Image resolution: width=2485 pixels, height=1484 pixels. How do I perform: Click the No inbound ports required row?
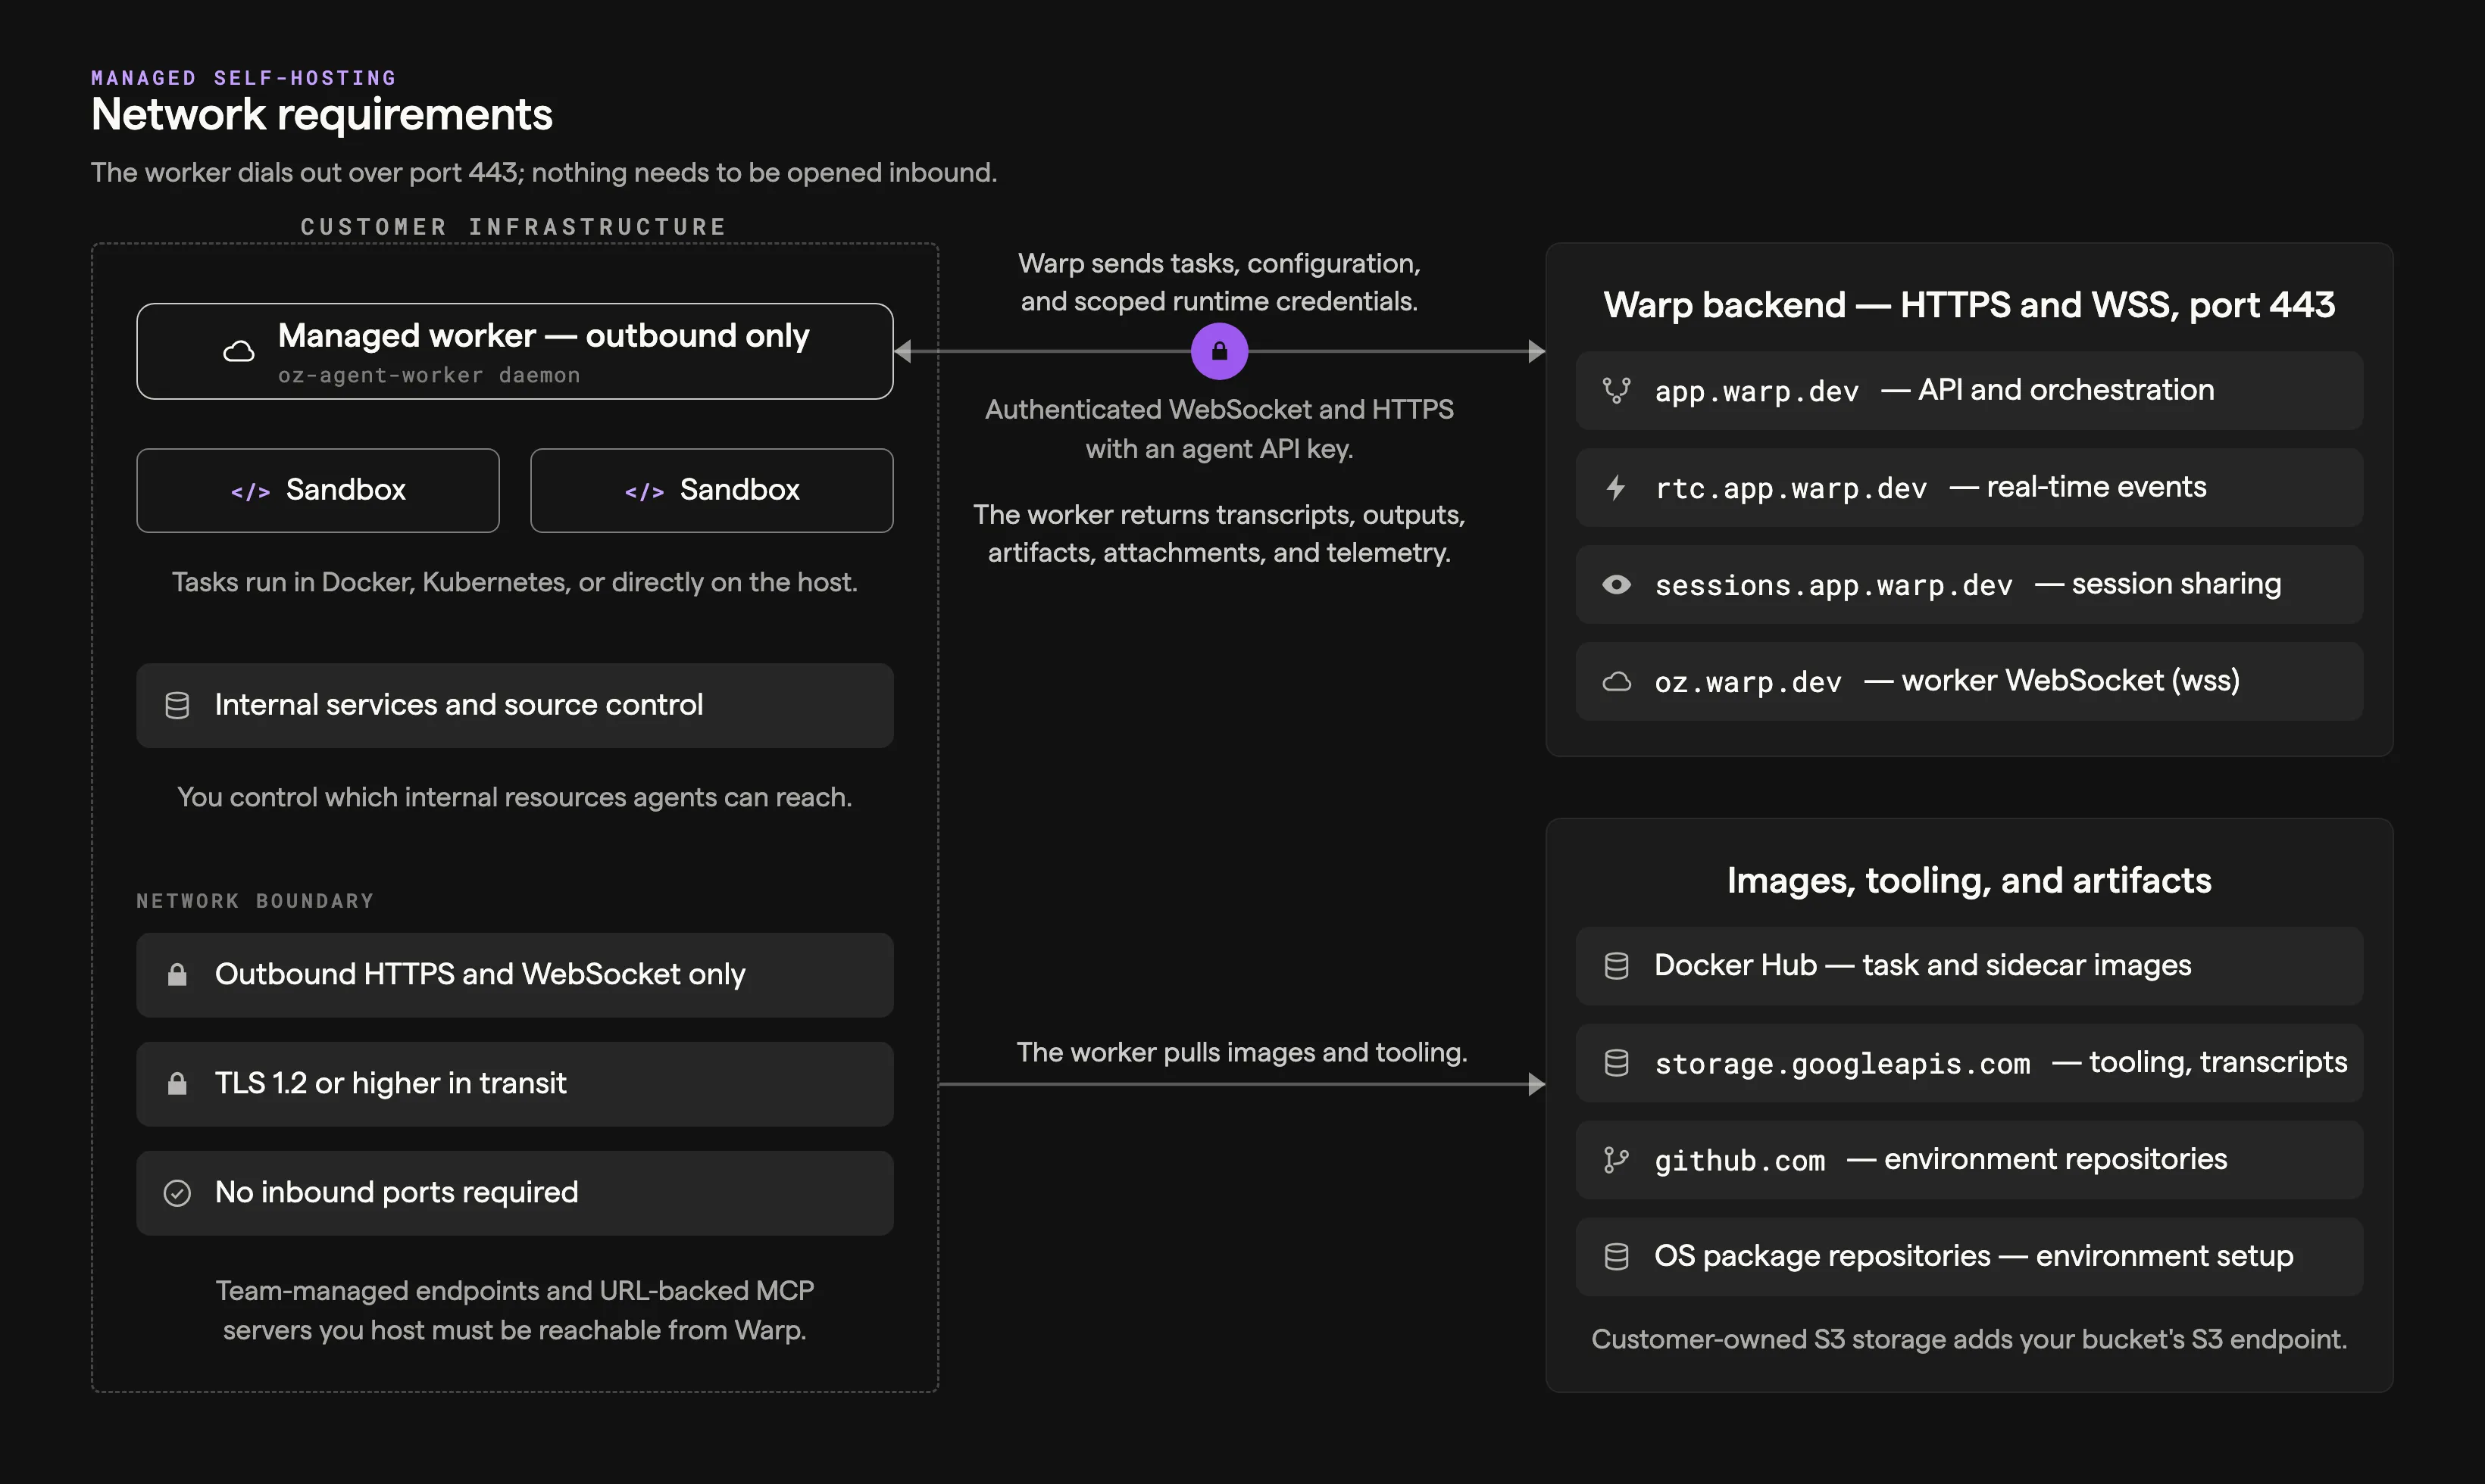tap(514, 1193)
